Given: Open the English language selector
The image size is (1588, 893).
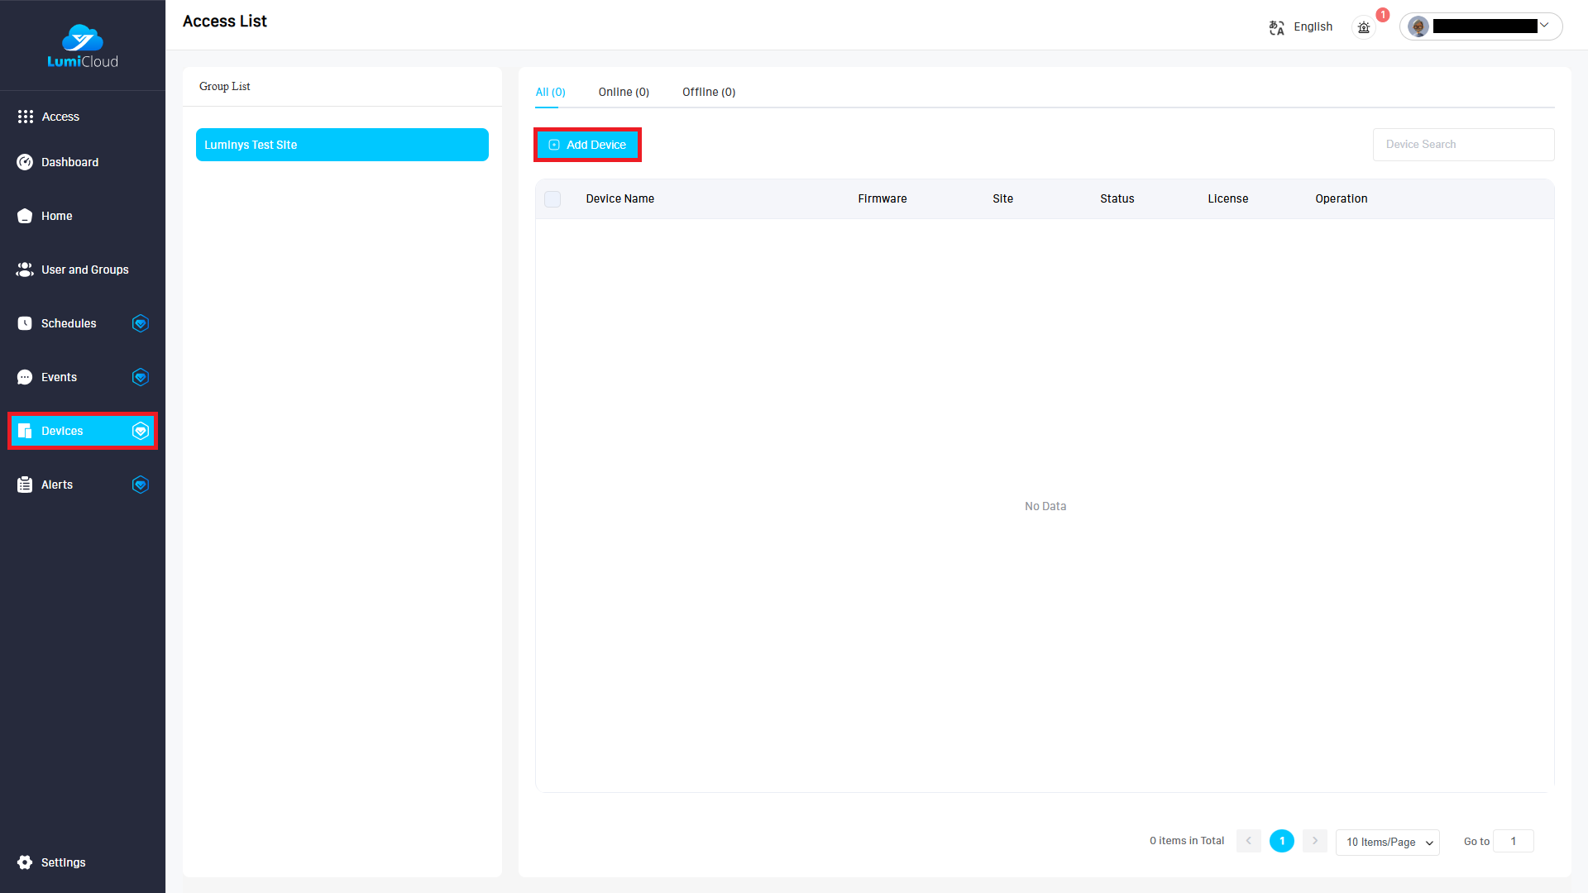Looking at the screenshot, I should click(x=1313, y=27).
